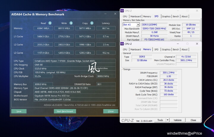214x137 pixels.
Task: Select Memory tab in front CPU-Z window
Action: [147, 49]
